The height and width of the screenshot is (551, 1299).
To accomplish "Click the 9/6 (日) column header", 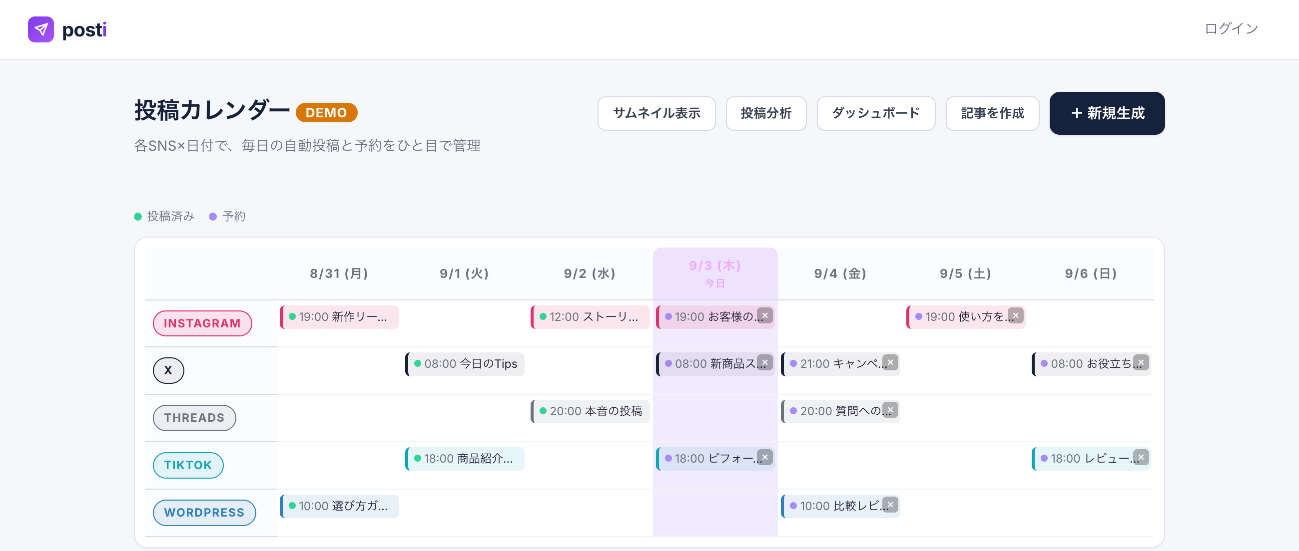I will [x=1091, y=274].
